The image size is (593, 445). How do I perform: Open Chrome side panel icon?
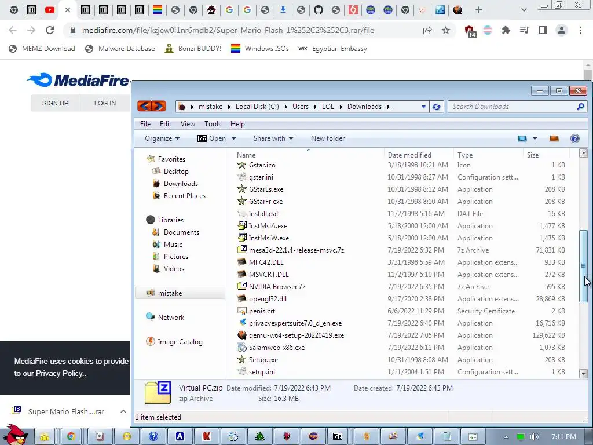pyautogui.click(x=543, y=30)
